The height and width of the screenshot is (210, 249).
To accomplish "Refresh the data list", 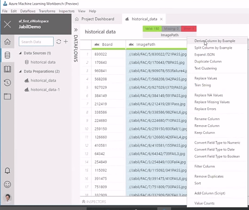I will [59, 42].
